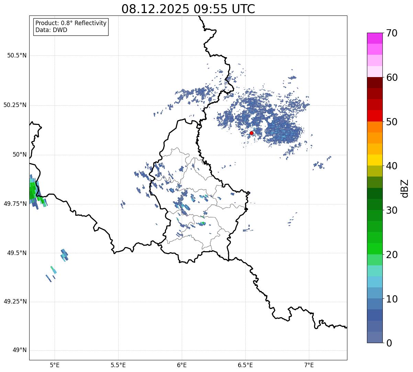Image resolution: width=413 pixels, height=372 pixels.
Task: Click the 'dBZ' colorbar axis label
Action: point(404,188)
